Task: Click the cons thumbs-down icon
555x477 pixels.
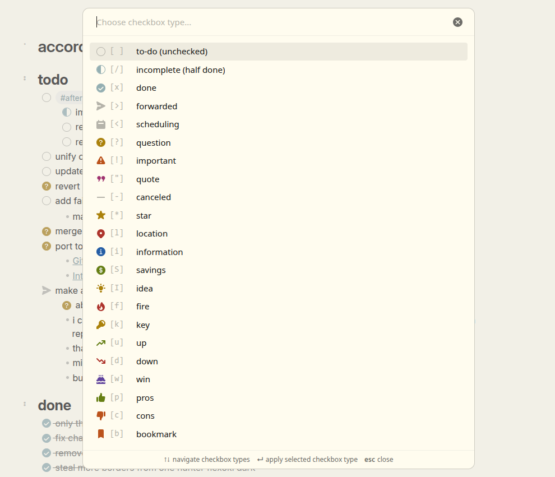Action: [101, 415]
